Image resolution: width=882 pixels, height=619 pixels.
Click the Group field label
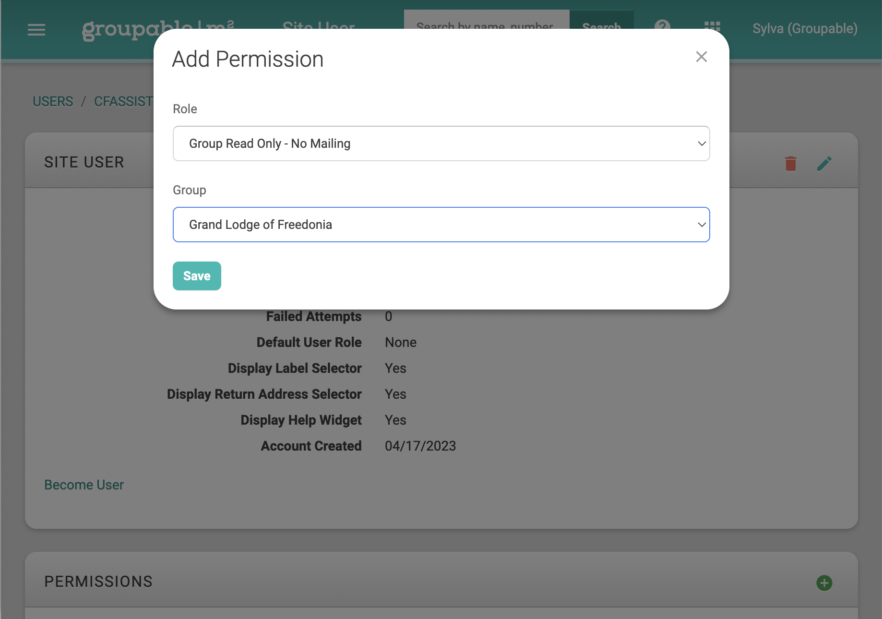pos(189,190)
